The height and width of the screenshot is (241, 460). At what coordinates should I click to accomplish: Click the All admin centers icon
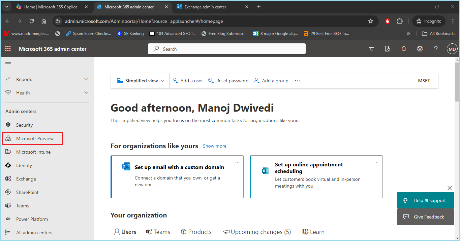8,233
